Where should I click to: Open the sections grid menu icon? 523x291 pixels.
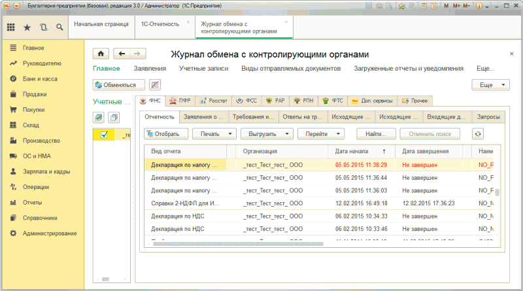[x=10, y=27]
